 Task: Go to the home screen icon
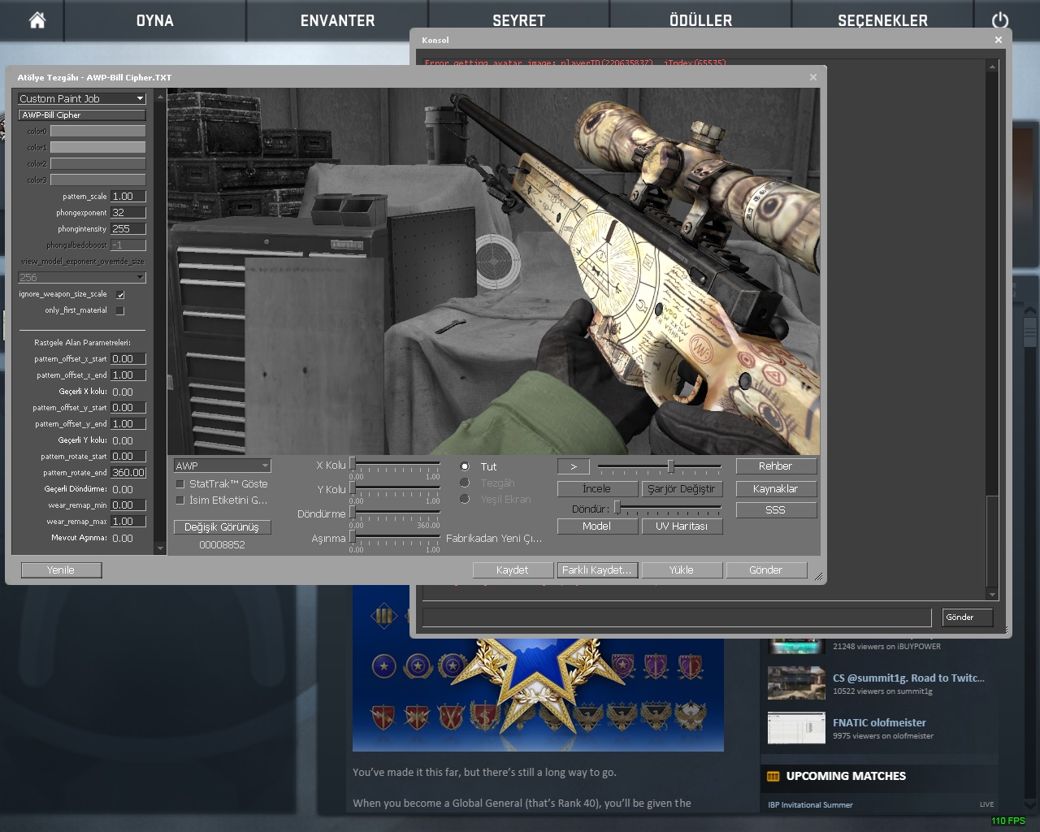click(37, 20)
